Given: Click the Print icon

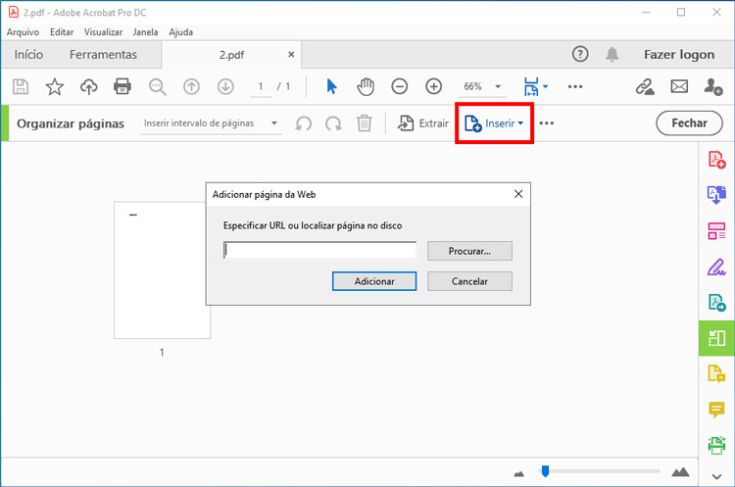Looking at the screenshot, I should tap(122, 86).
